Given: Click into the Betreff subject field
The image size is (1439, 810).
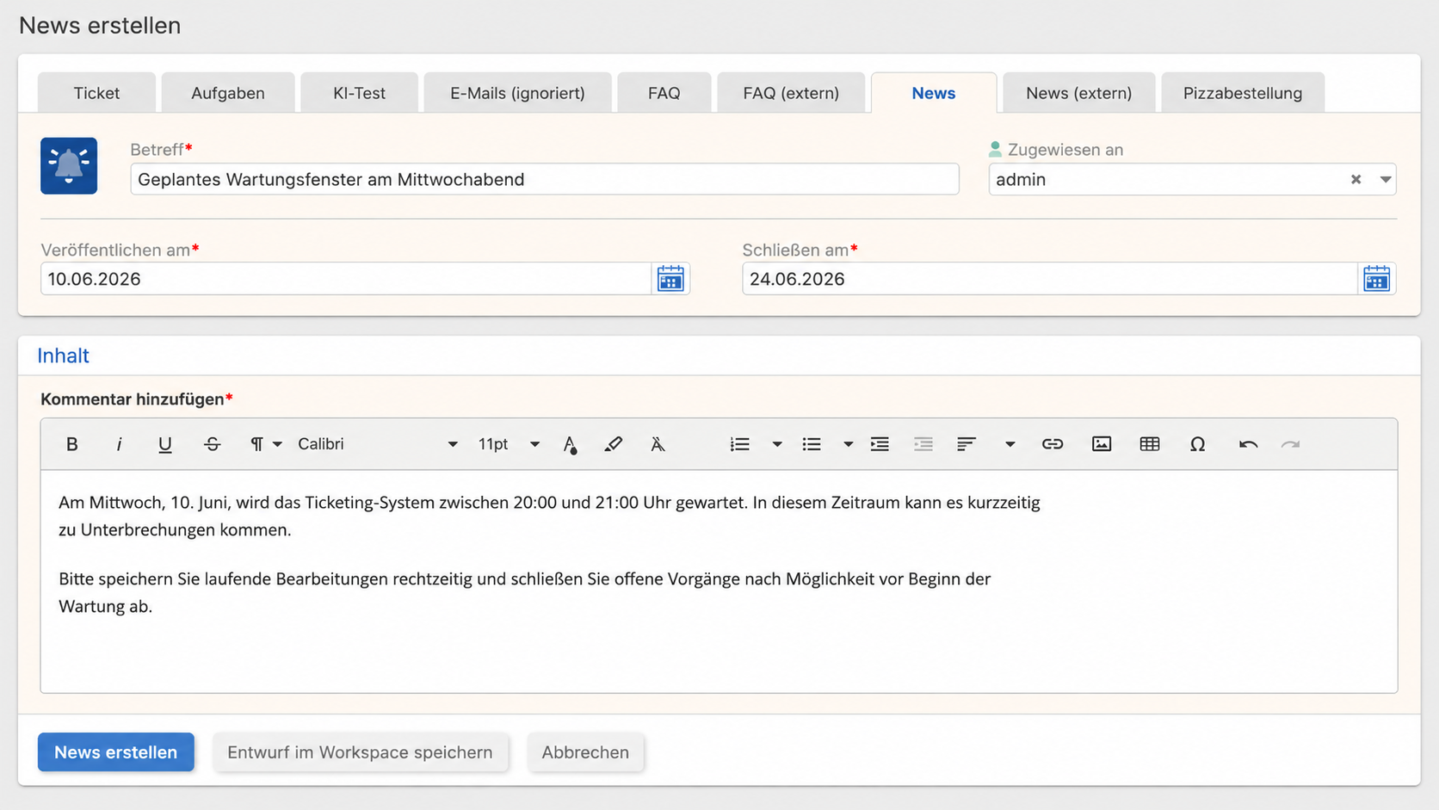Looking at the screenshot, I should click(x=545, y=179).
